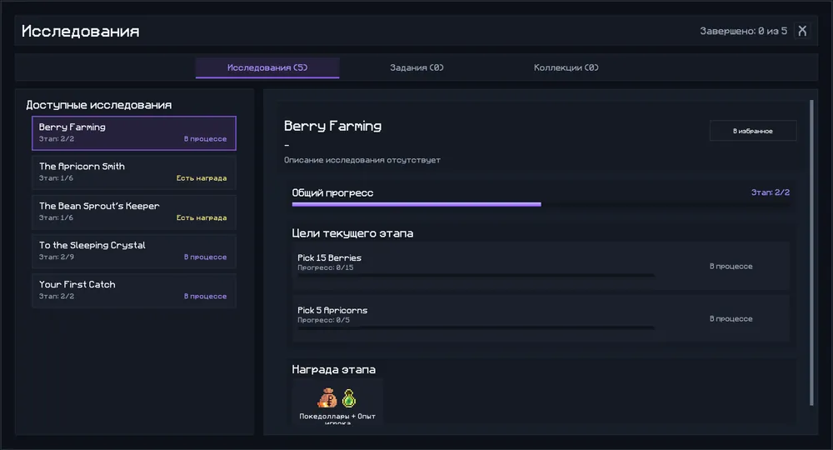Click the Pick 5 Apricorns goal
The width and height of the screenshot is (833, 450).
tap(541, 319)
